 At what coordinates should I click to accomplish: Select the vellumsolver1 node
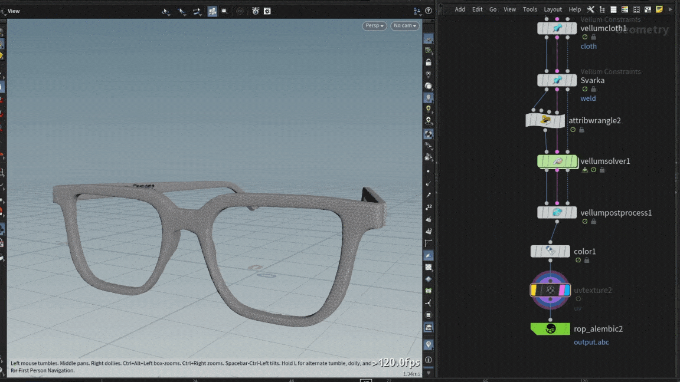click(557, 161)
